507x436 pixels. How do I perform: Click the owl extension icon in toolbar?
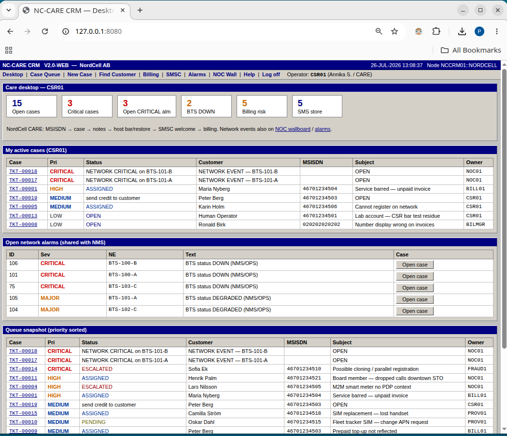click(419, 31)
